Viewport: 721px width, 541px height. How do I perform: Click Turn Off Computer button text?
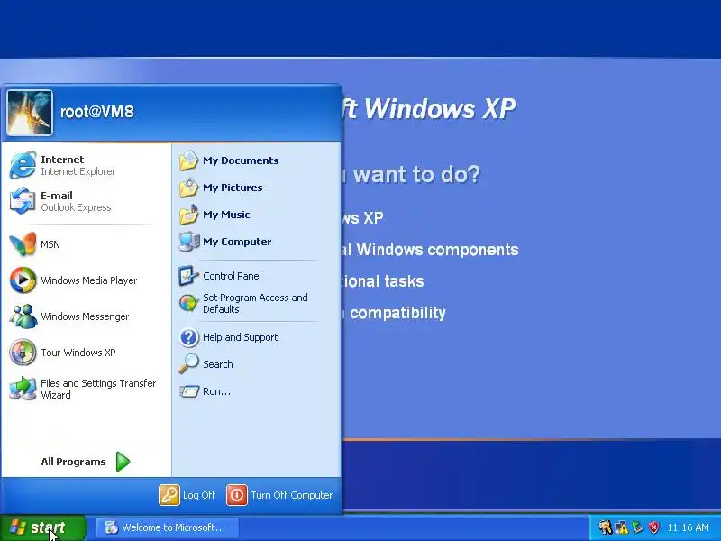click(291, 495)
